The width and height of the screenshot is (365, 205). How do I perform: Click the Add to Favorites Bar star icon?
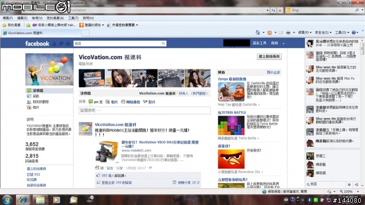[29, 25]
